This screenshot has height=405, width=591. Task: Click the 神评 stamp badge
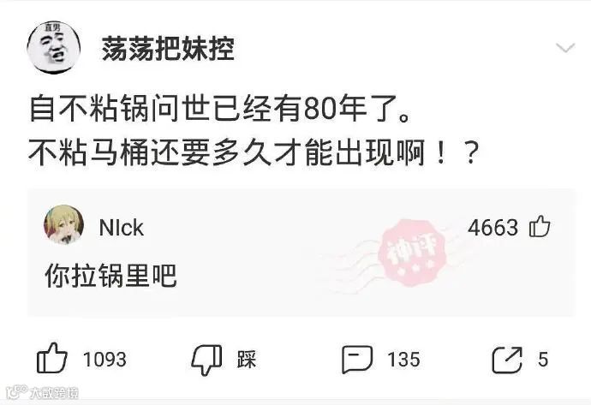point(412,253)
